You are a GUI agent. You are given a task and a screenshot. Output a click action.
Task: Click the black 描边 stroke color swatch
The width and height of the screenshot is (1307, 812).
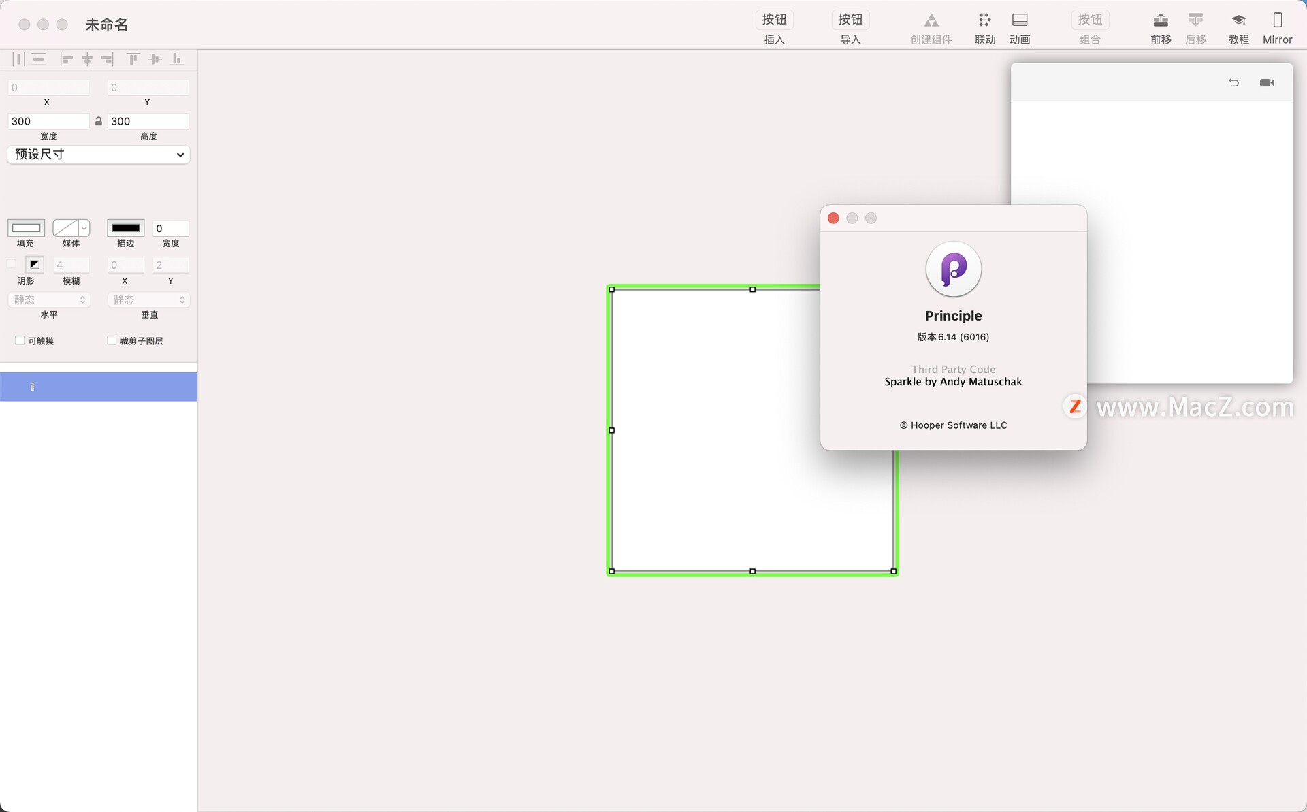125,228
